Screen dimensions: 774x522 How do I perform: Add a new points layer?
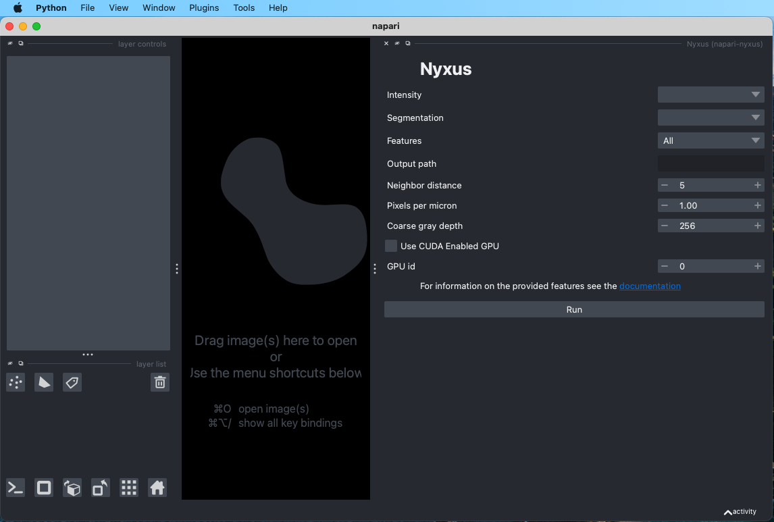coord(16,382)
